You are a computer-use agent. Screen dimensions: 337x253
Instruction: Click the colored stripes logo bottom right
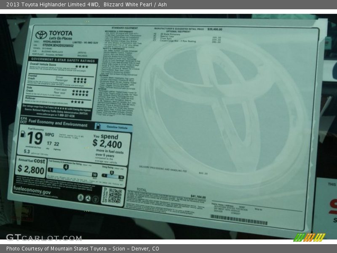point(309,237)
